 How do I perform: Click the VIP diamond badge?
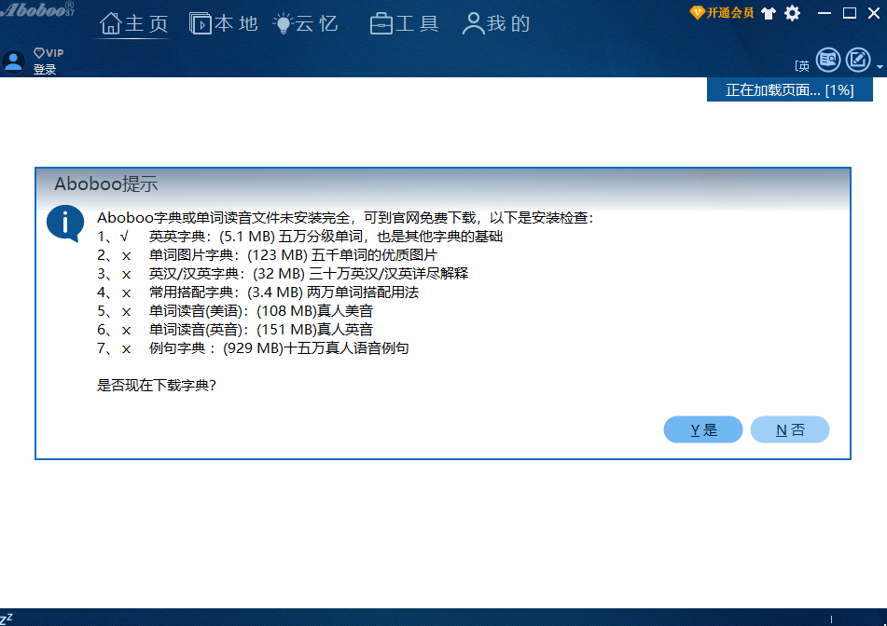pos(49,53)
